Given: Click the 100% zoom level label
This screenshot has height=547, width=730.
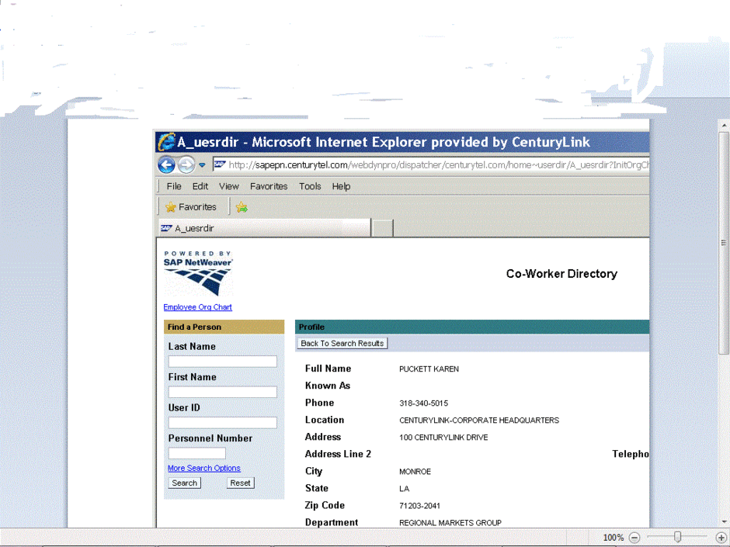Looking at the screenshot, I should click(614, 538).
